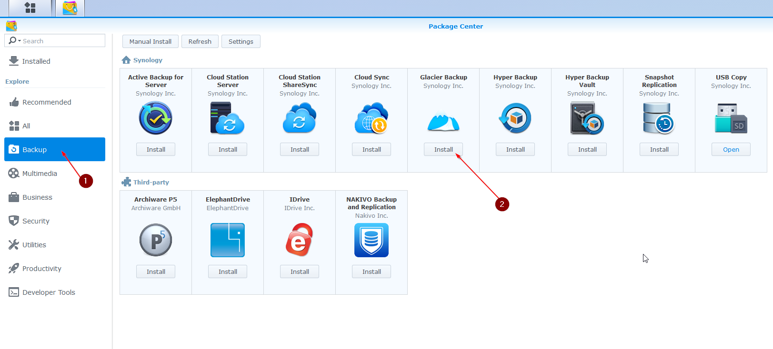The width and height of the screenshot is (773, 349).
Task: Expand the search filter dropdown arrow
Action: 20,41
